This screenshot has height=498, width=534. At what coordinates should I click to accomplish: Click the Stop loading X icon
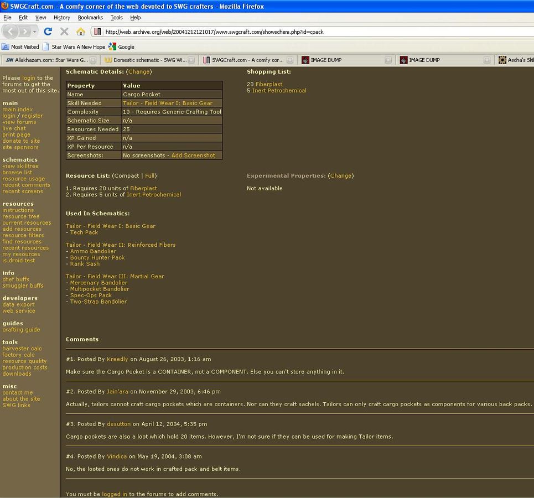[64, 32]
